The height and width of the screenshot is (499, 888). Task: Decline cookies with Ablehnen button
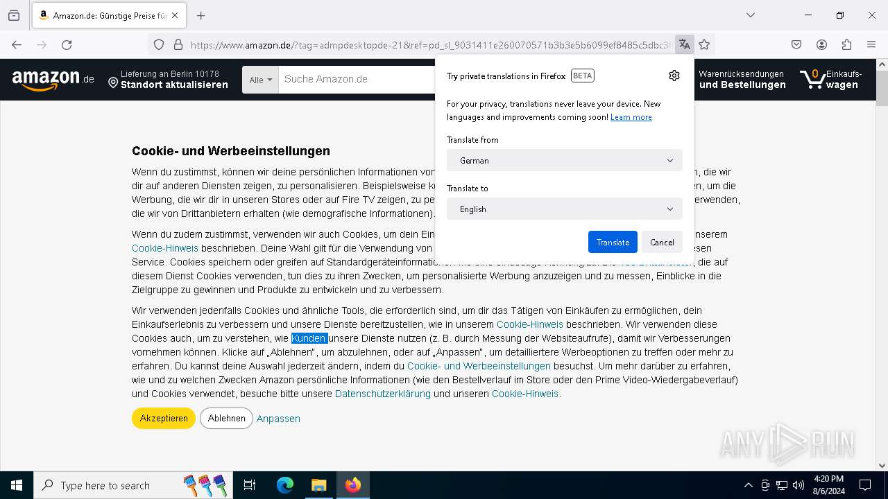coord(226,418)
